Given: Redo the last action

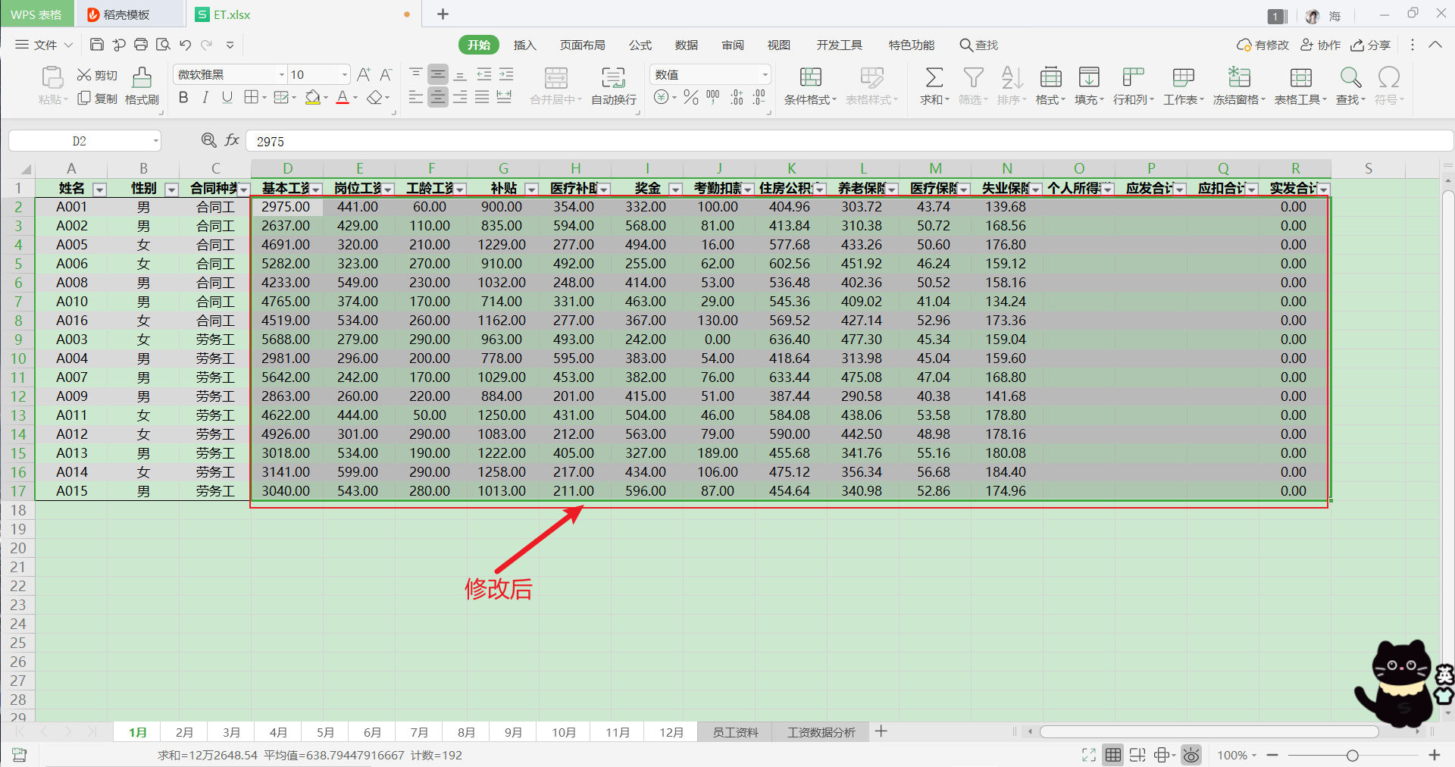Looking at the screenshot, I should pos(207,45).
